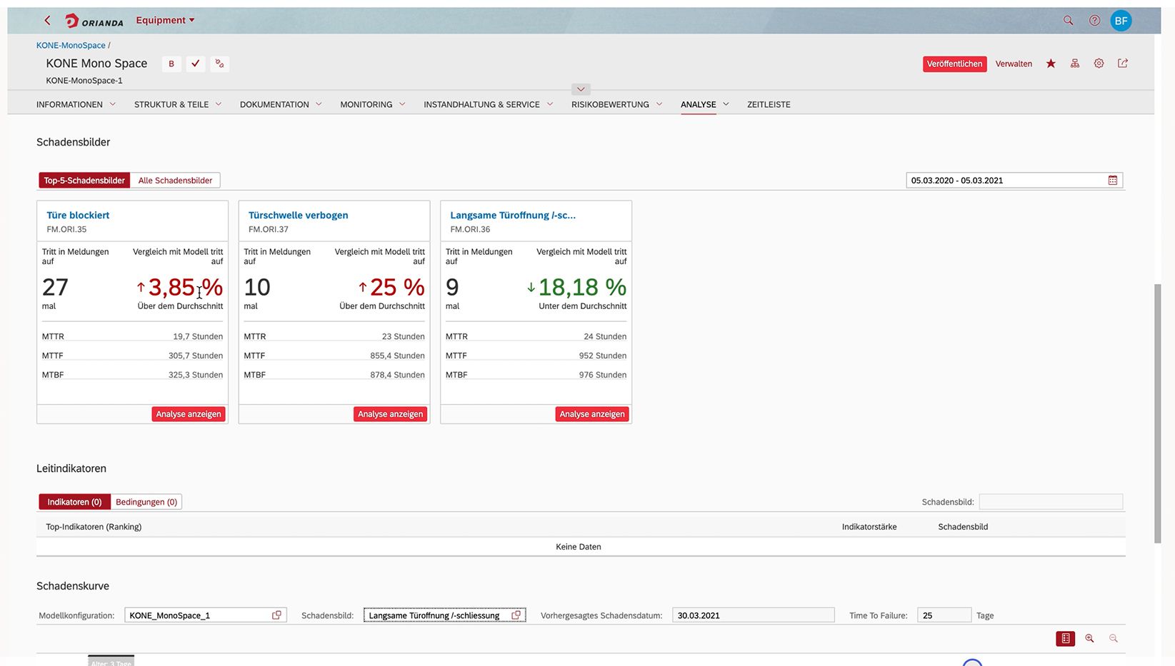Zoom in on the Schadenskurve chart
Screen dimensions: 1175x666
(1089, 639)
